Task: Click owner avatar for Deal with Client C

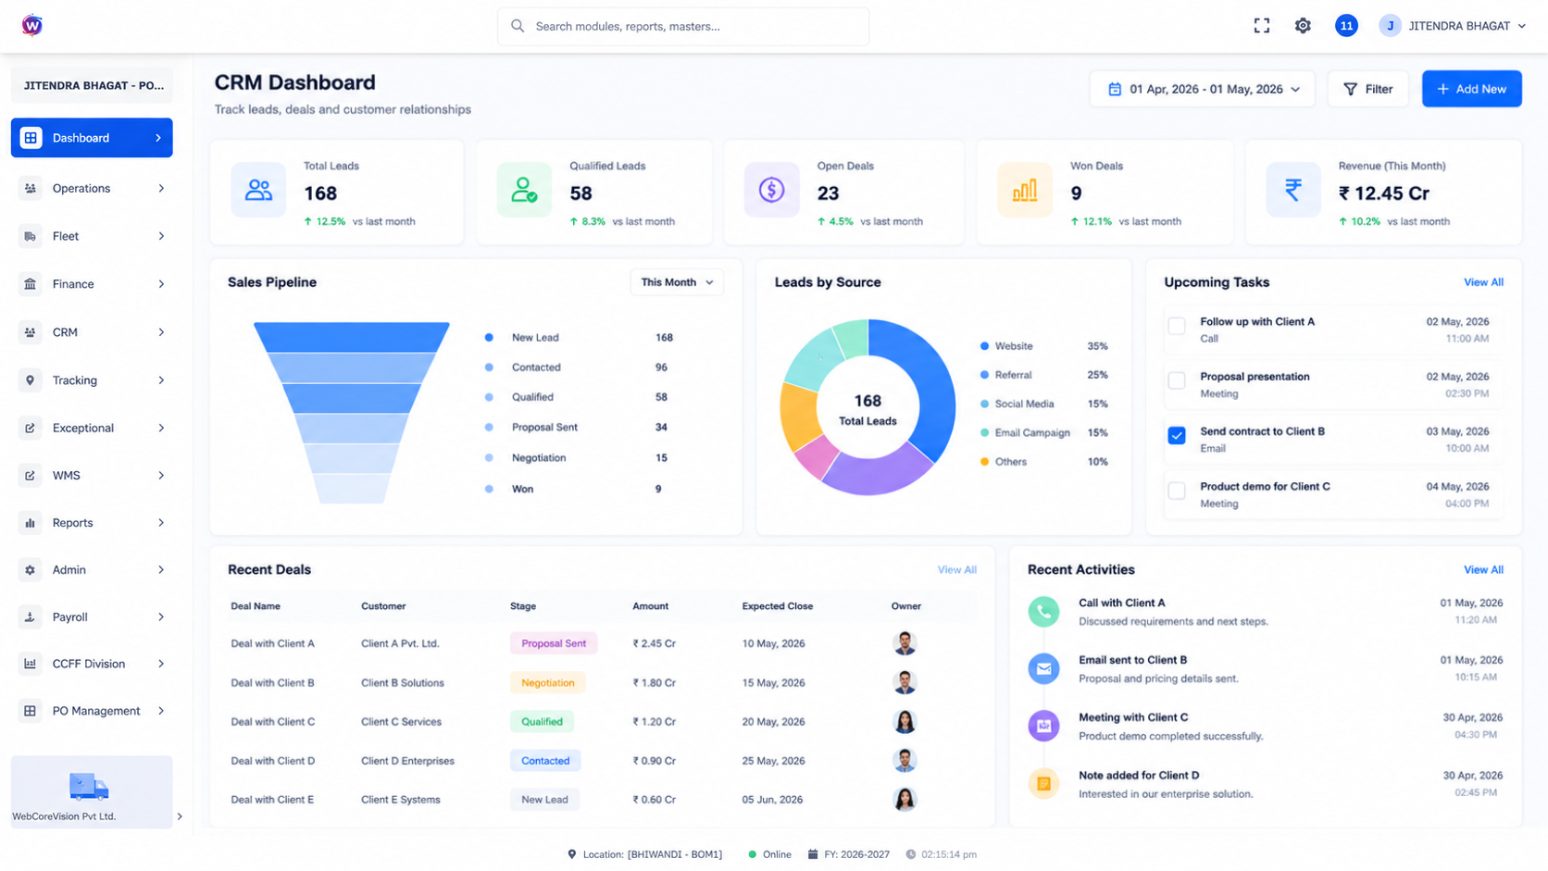Action: pos(905,722)
